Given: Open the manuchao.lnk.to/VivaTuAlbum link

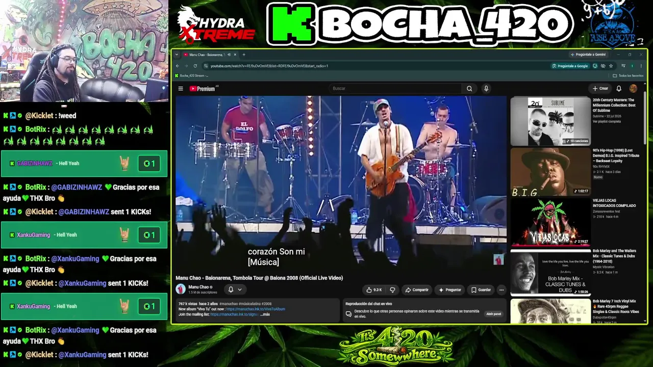Looking at the screenshot, I should [256, 309].
